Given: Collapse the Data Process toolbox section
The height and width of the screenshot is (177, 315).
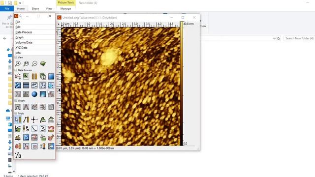Looking at the screenshot, I should click(16, 70).
